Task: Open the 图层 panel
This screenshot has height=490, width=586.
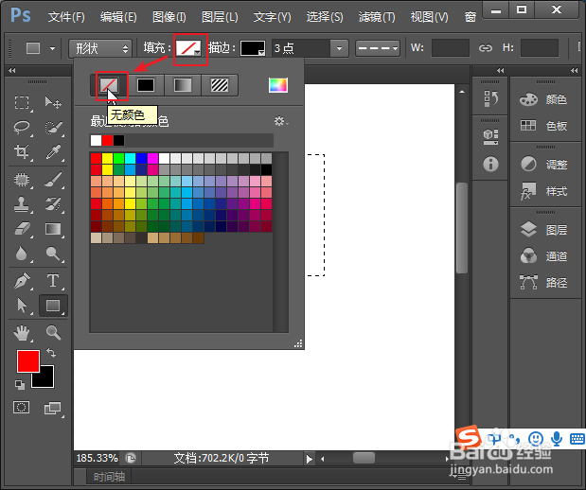Action: coord(543,230)
